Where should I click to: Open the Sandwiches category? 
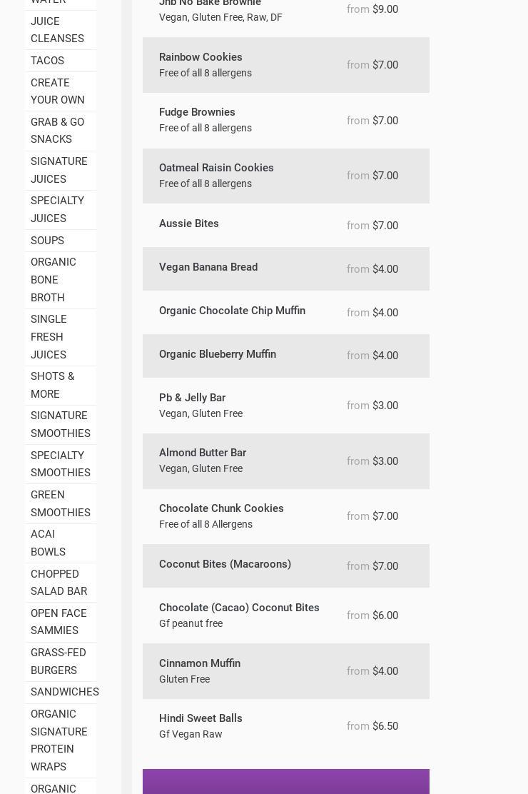[x=64, y=692]
